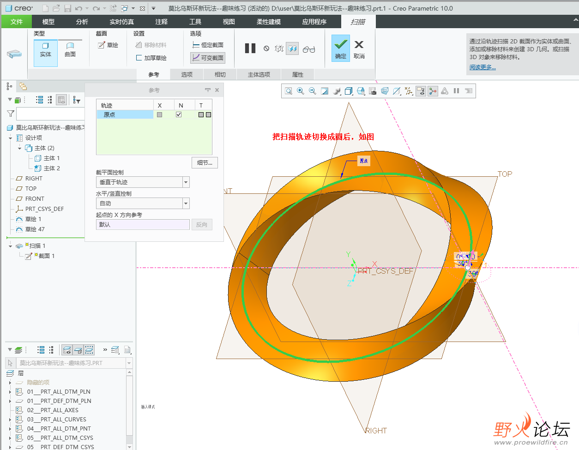This screenshot has width=579, height=450.
Task: Click the 起点的 X 方向参考 默认 field
Action: pyautogui.click(x=143, y=225)
